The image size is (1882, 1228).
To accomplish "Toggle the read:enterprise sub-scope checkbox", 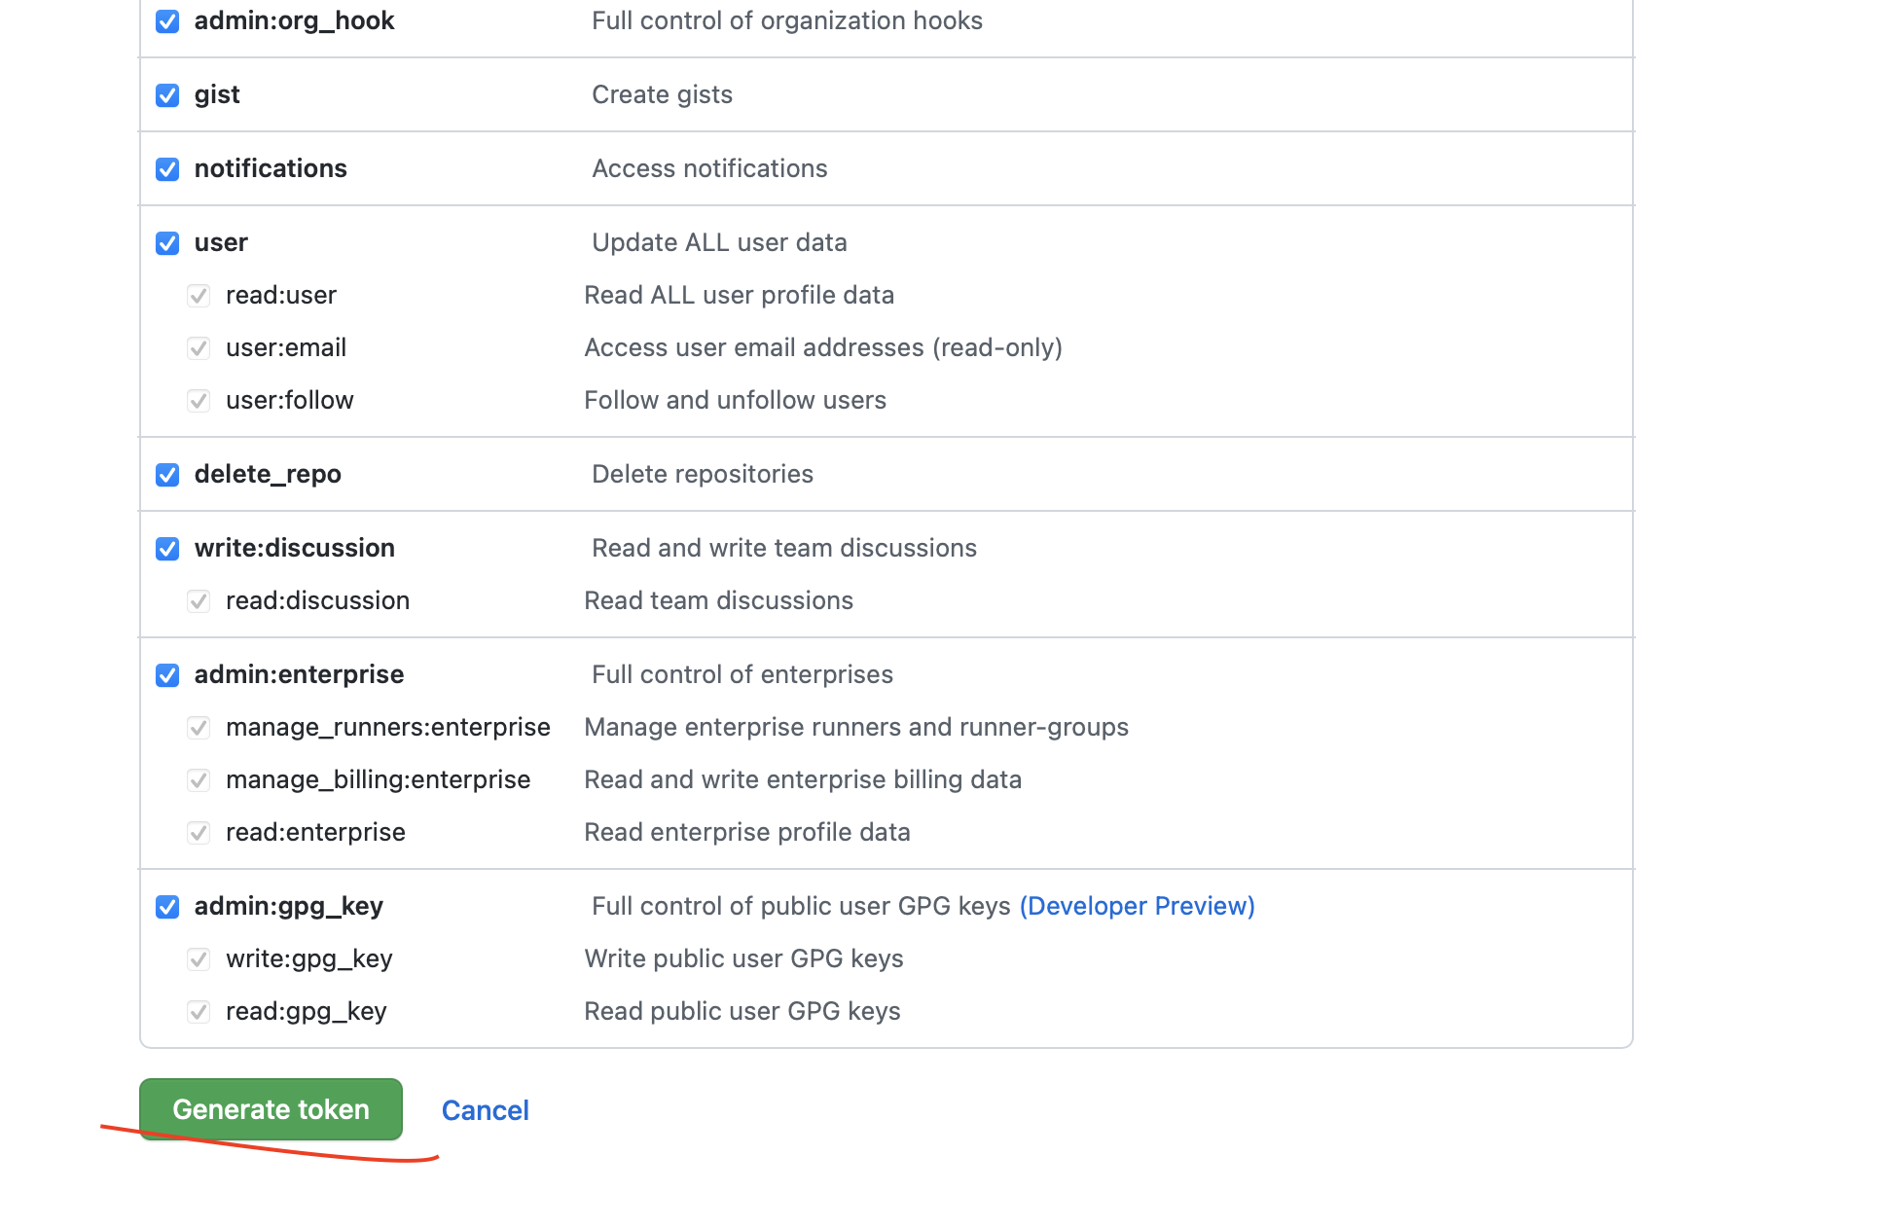I will pos(199,833).
